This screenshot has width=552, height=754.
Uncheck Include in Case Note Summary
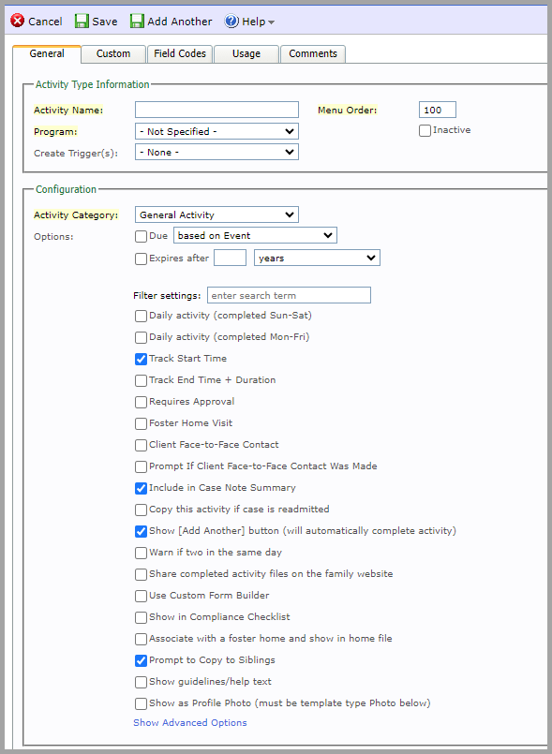click(x=141, y=488)
